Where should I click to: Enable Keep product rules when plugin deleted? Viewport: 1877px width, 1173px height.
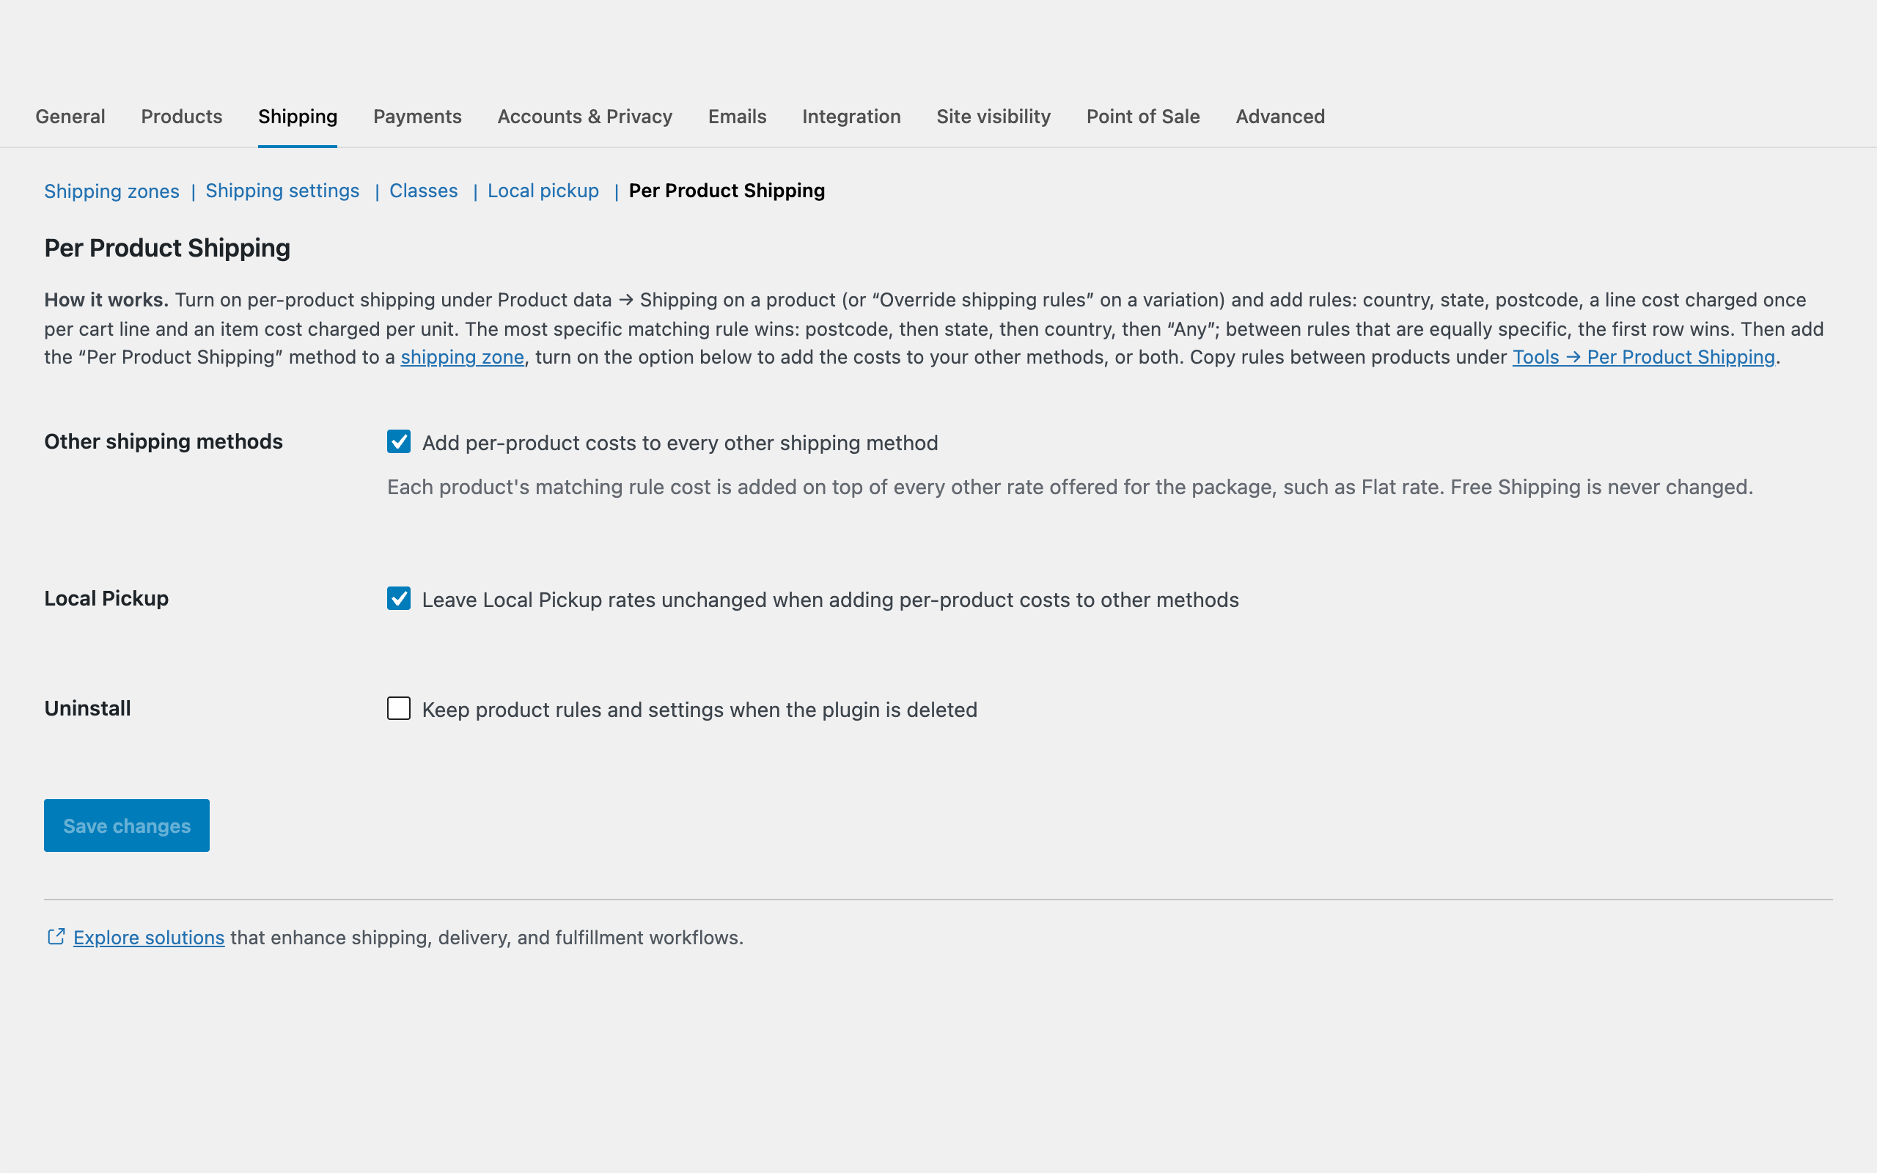point(399,708)
